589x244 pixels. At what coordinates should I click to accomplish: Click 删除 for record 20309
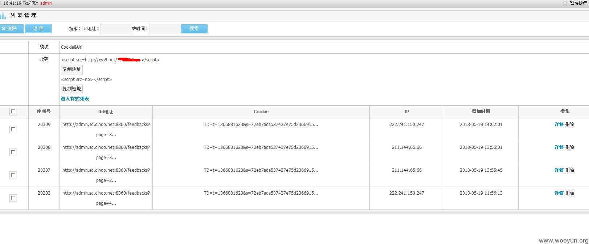click(x=569, y=125)
